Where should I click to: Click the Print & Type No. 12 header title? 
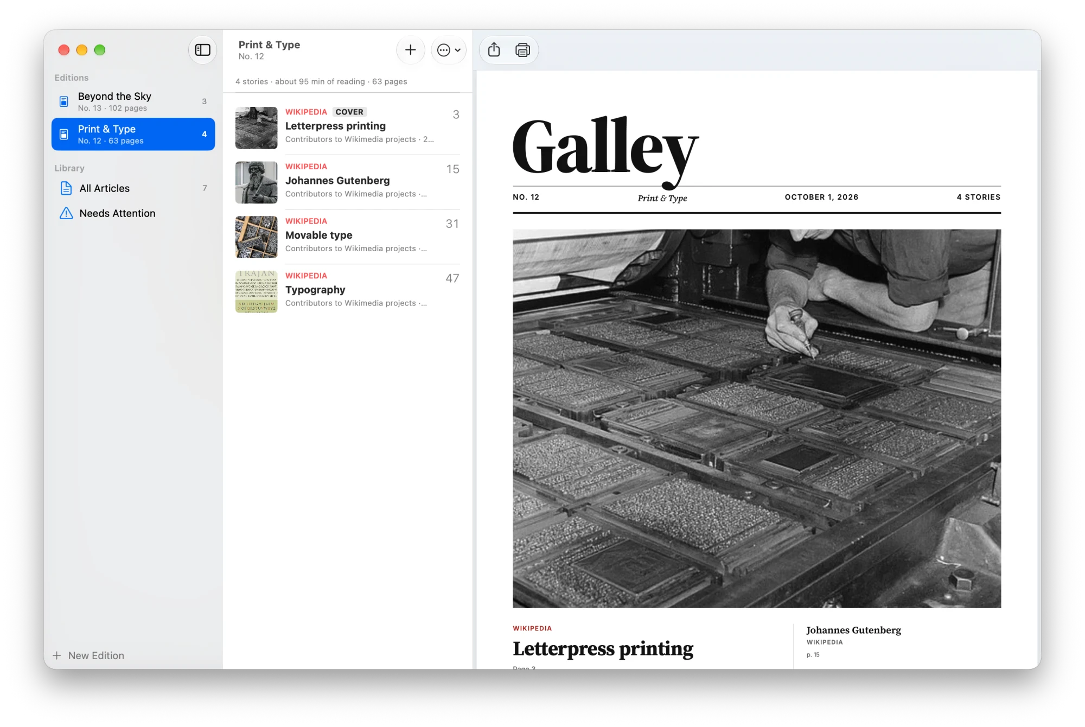pos(269,50)
